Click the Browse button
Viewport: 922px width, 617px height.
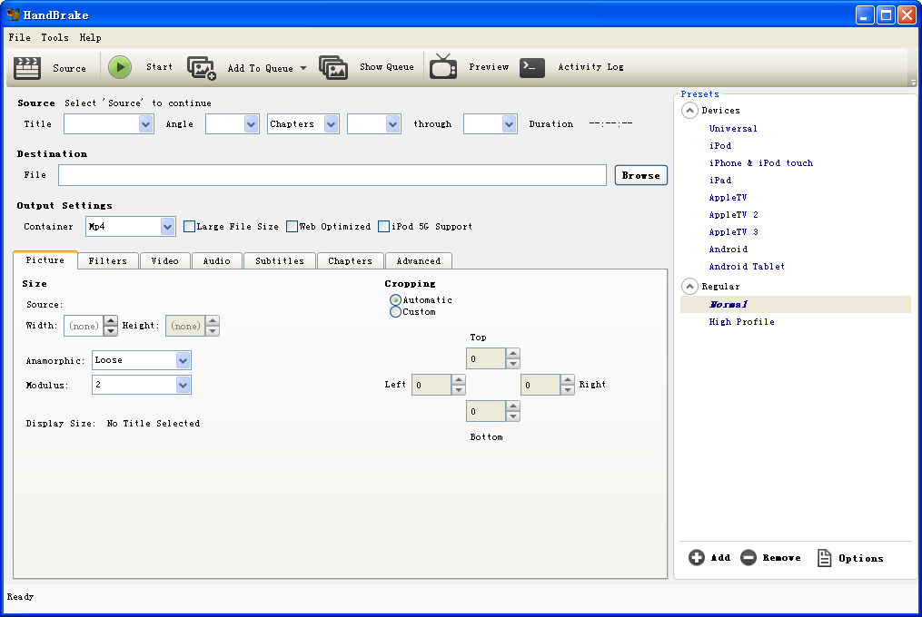641,175
